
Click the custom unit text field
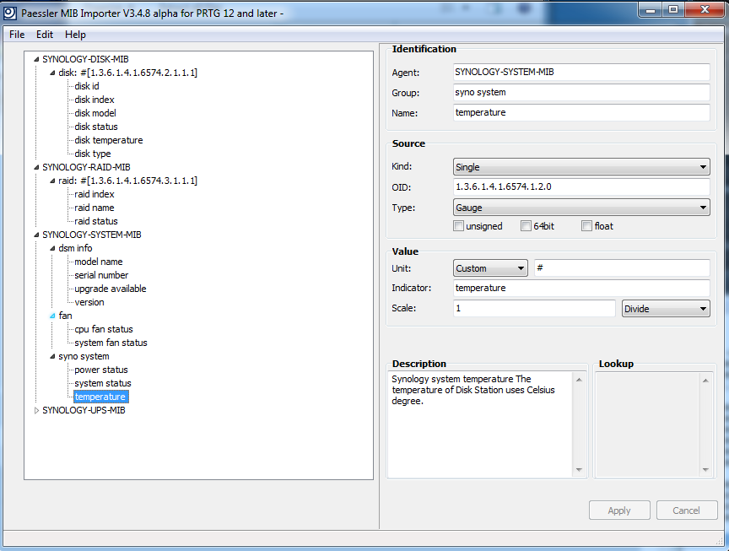click(x=622, y=267)
